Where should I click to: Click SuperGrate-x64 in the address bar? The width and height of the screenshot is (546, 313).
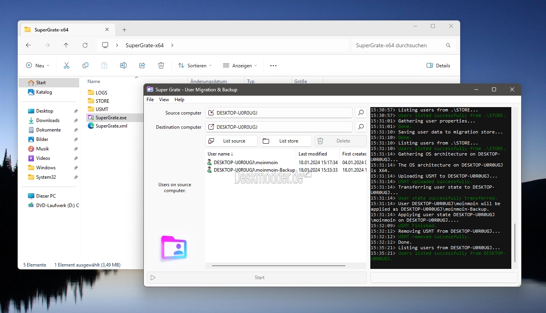pos(145,45)
